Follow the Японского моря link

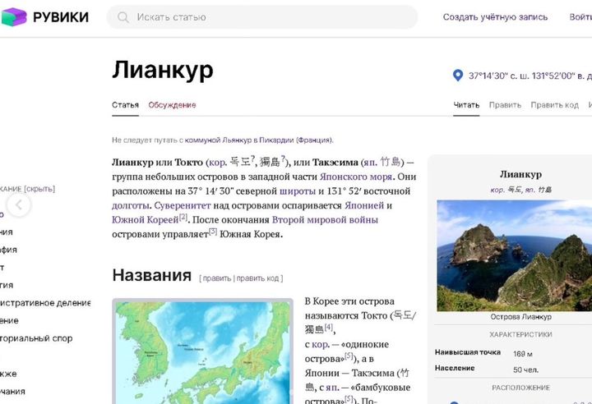pos(358,177)
